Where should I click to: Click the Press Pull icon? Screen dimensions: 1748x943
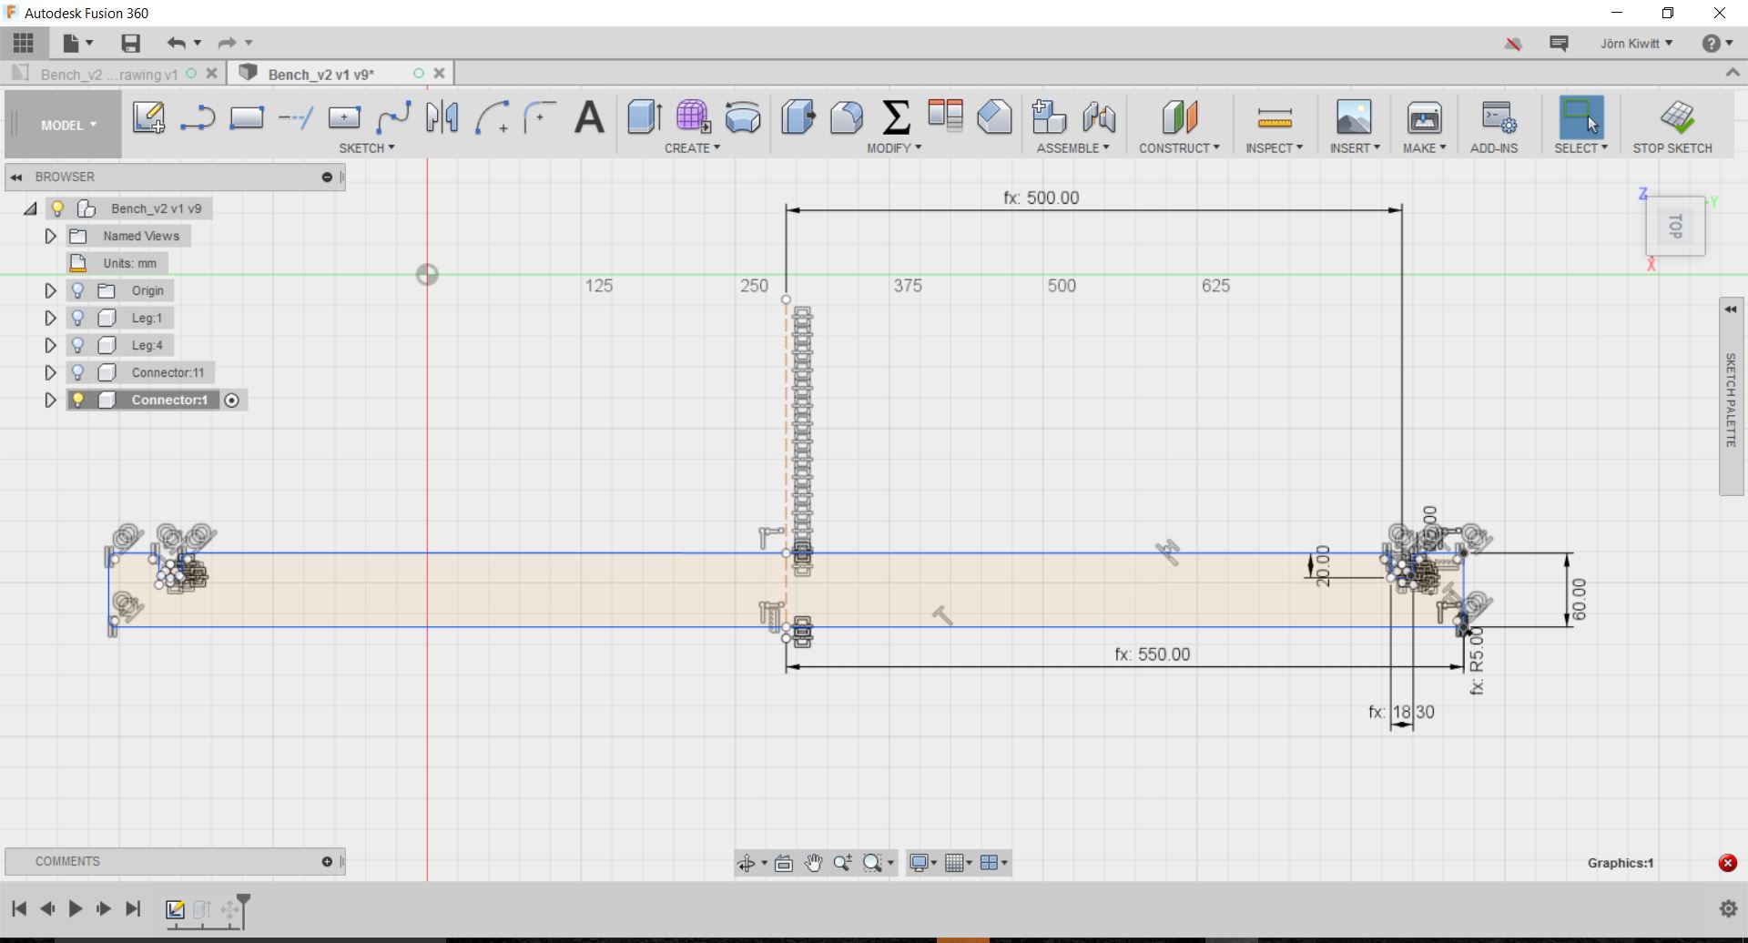[x=798, y=117]
